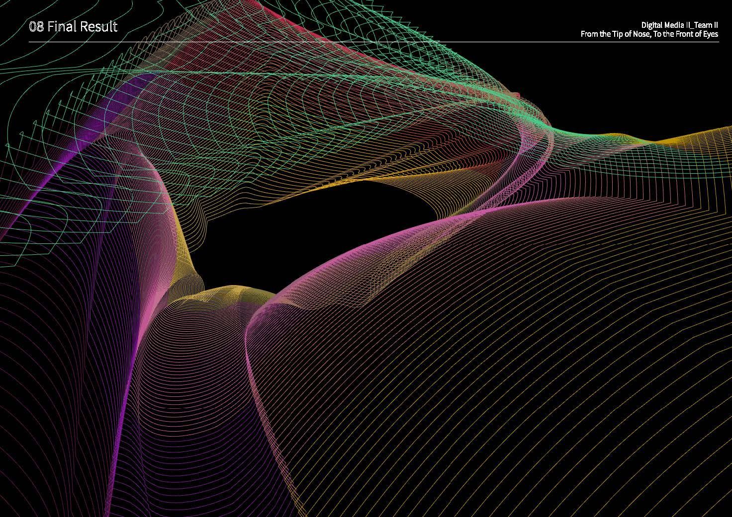Select the "Digital Media II_Team II" header text
This screenshot has height=517, width=732.
pyautogui.click(x=679, y=25)
